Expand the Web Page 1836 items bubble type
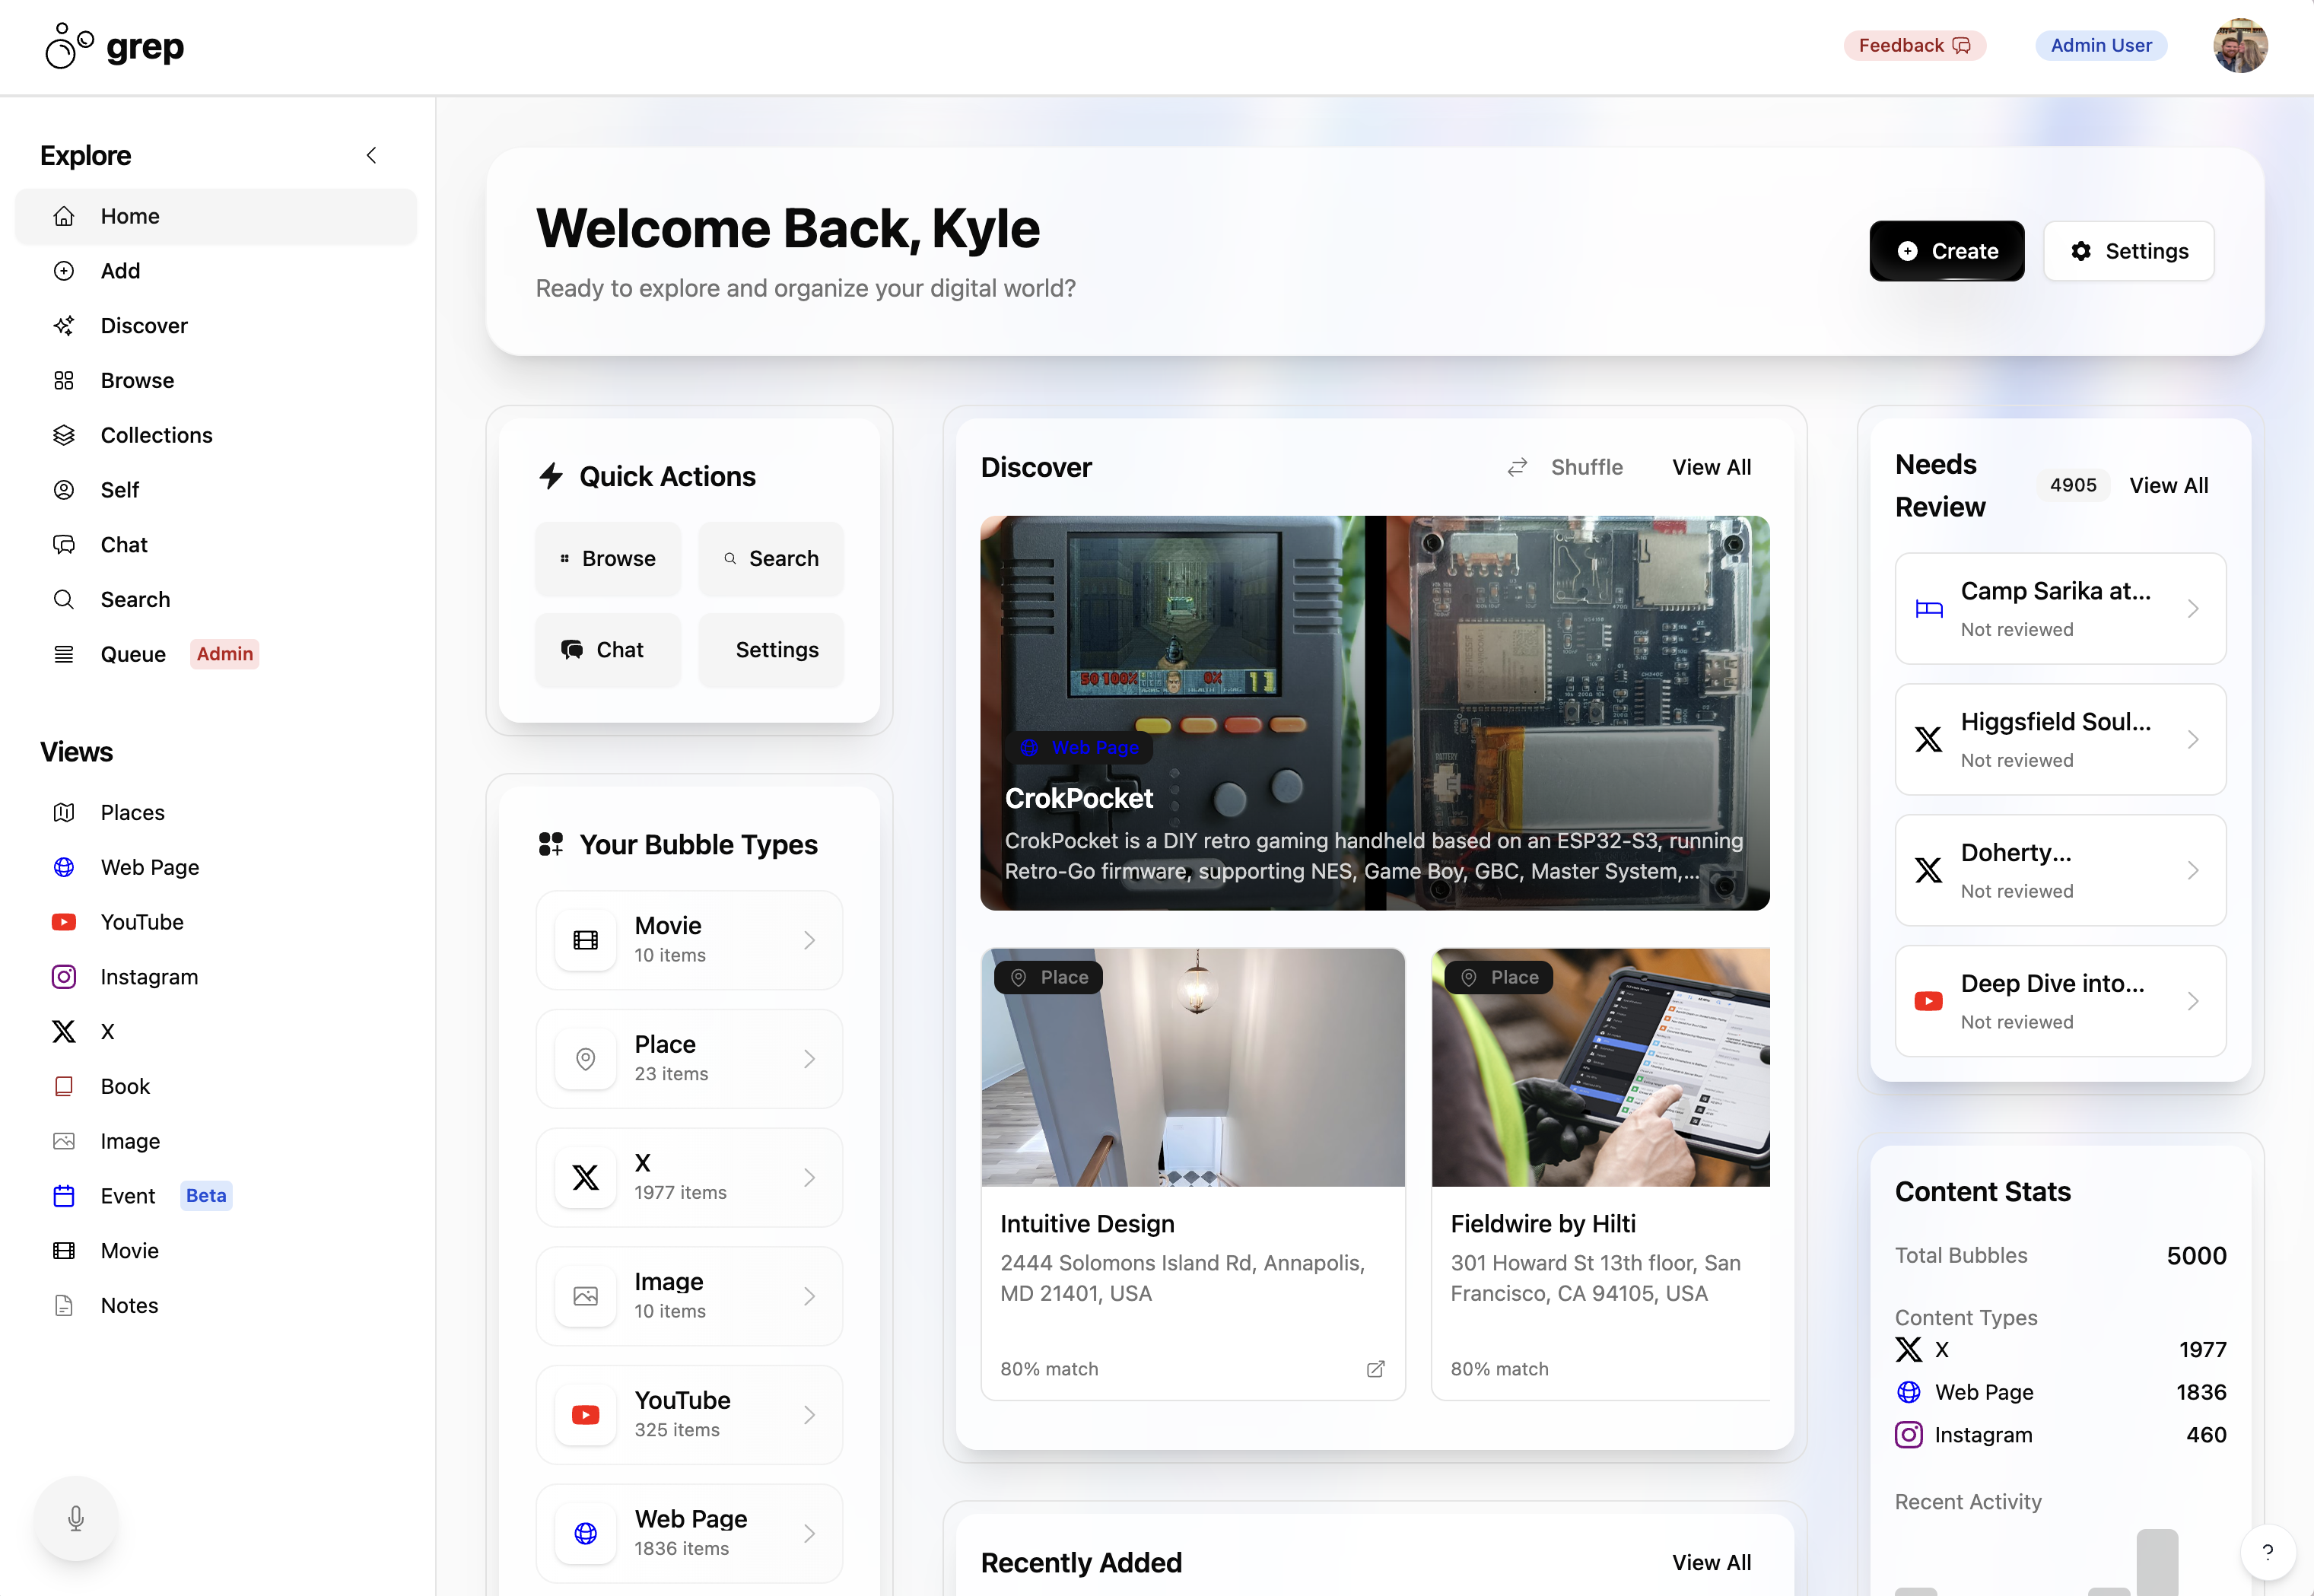 coord(690,1533)
